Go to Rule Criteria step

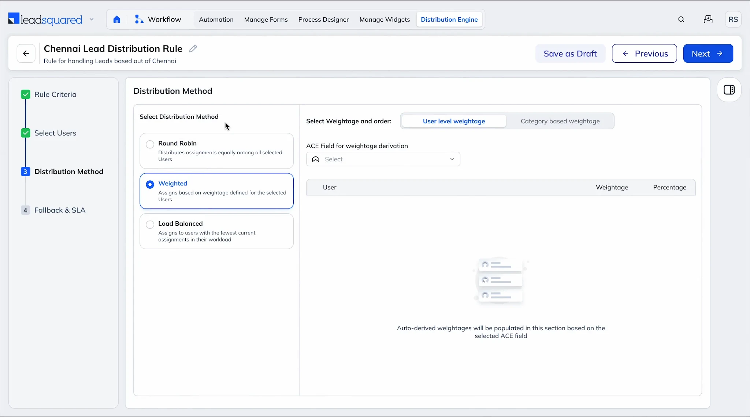(x=55, y=95)
